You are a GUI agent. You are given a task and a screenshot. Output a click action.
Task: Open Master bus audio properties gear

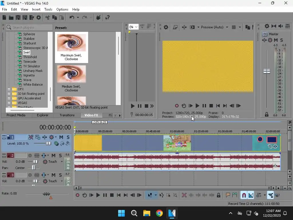(x=267, y=26)
